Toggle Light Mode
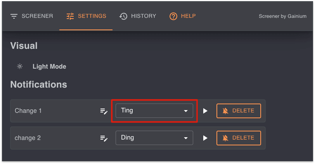 tap(49, 66)
